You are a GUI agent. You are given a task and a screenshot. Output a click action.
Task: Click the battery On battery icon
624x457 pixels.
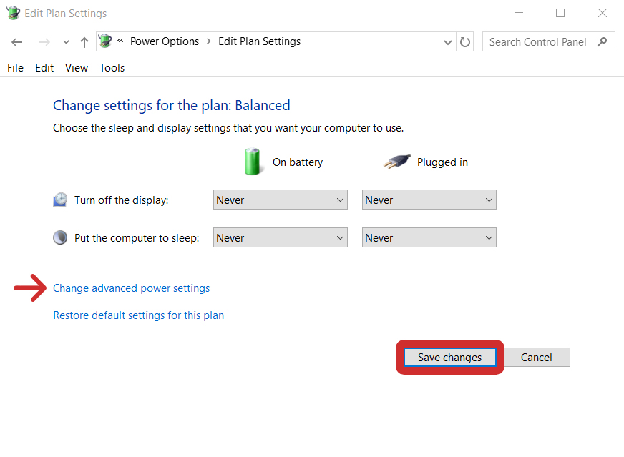tap(253, 162)
